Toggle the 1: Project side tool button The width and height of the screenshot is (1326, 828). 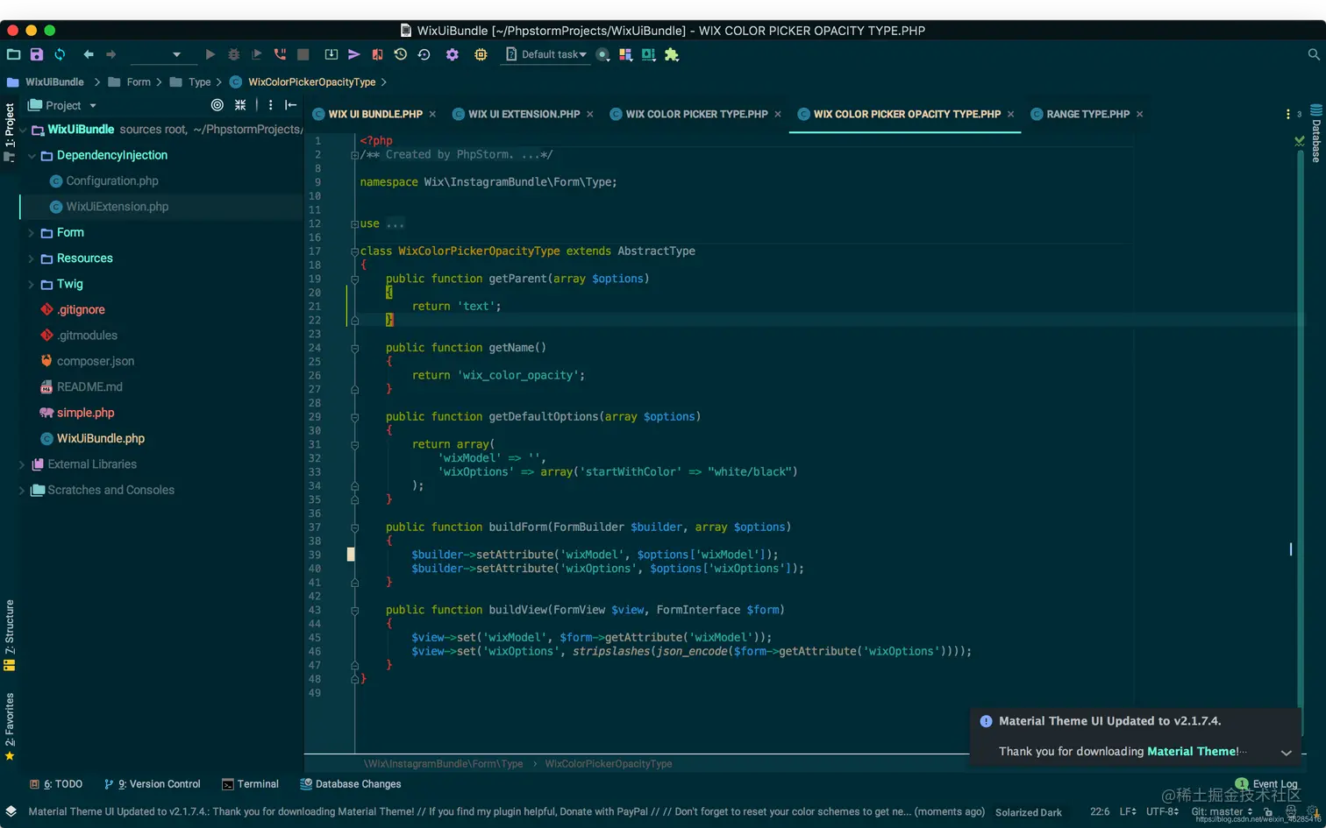pos(10,132)
